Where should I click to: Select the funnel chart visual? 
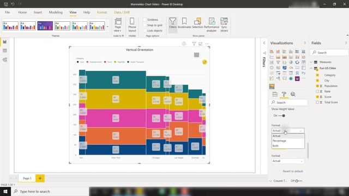[x=278, y=62]
